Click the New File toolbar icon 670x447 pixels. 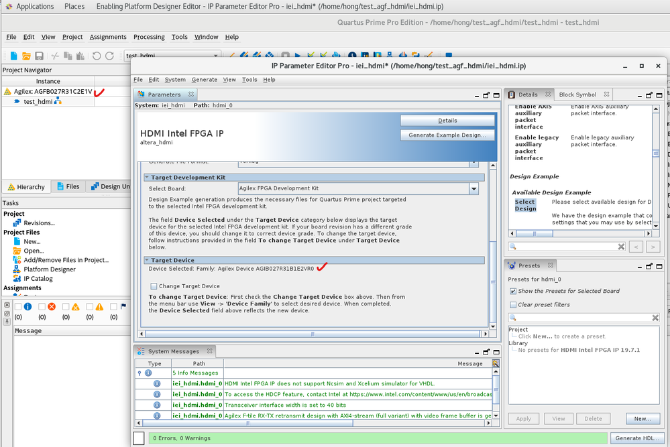[13, 56]
